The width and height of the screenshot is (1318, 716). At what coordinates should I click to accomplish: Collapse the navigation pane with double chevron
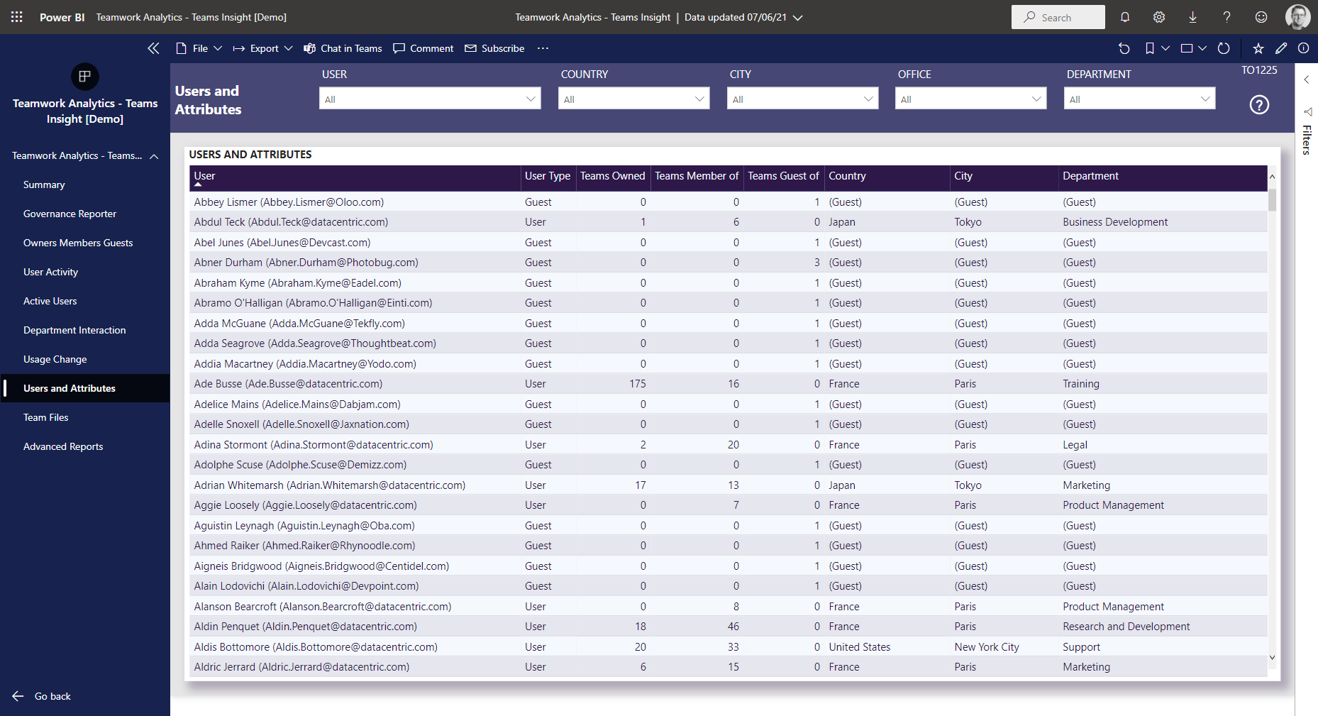point(153,48)
